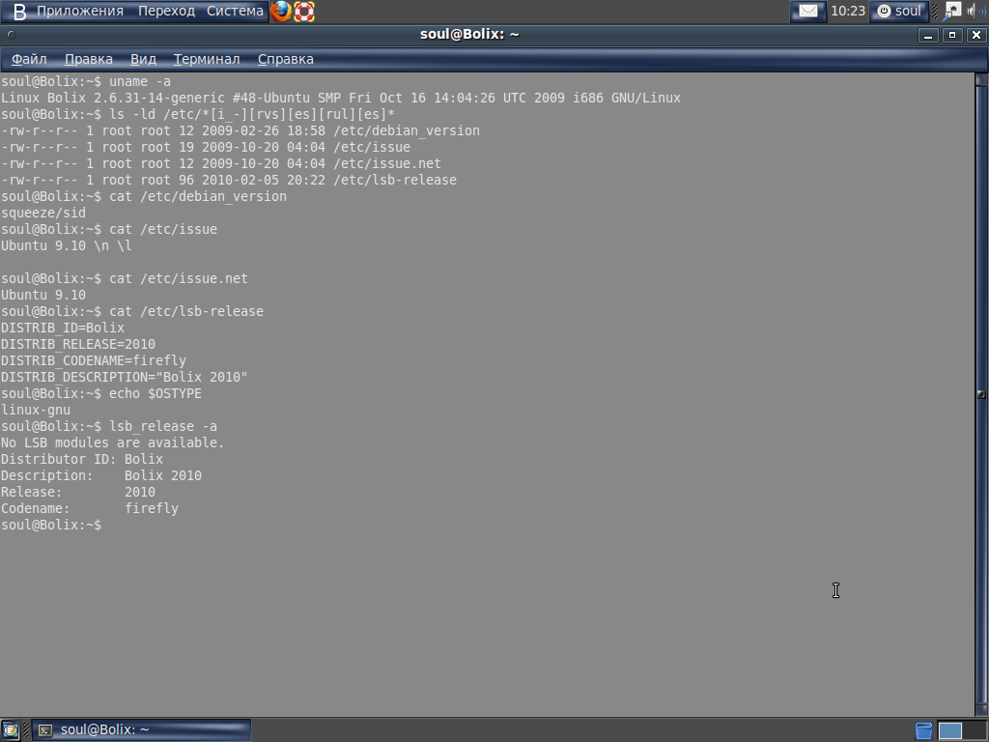Open the Правка menu in terminal
This screenshot has height=742, width=989.
tap(88, 59)
